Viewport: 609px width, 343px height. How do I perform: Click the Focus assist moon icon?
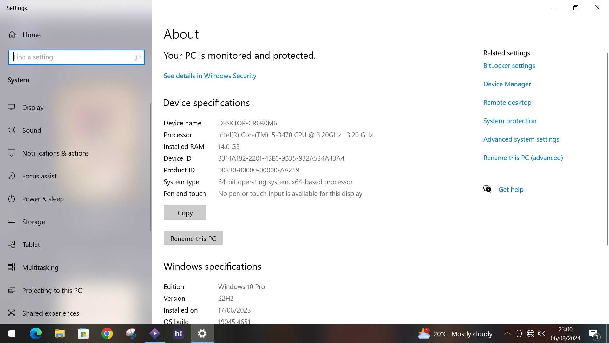pyautogui.click(x=11, y=176)
